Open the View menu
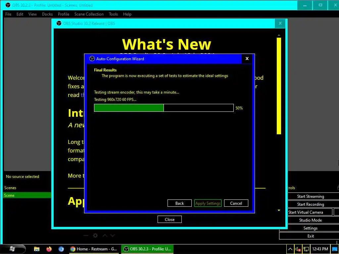 pos(32,14)
